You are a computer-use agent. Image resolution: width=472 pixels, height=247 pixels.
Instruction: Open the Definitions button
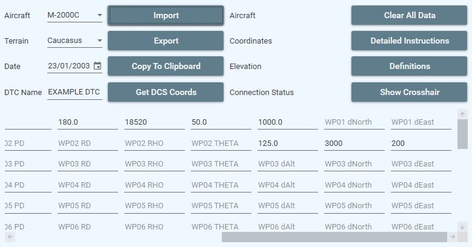(409, 66)
